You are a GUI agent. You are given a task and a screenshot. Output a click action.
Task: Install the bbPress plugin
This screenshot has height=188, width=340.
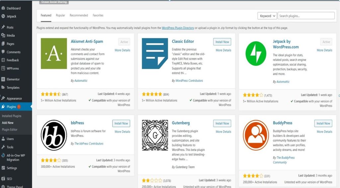pos(121,123)
